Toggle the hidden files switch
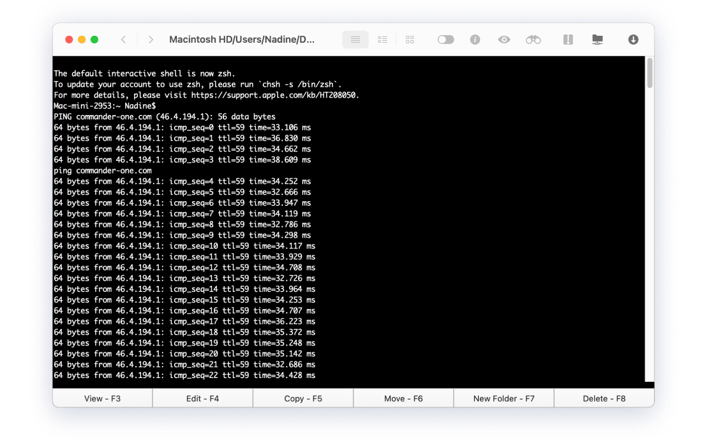This screenshot has width=707, height=447. click(445, 39)
